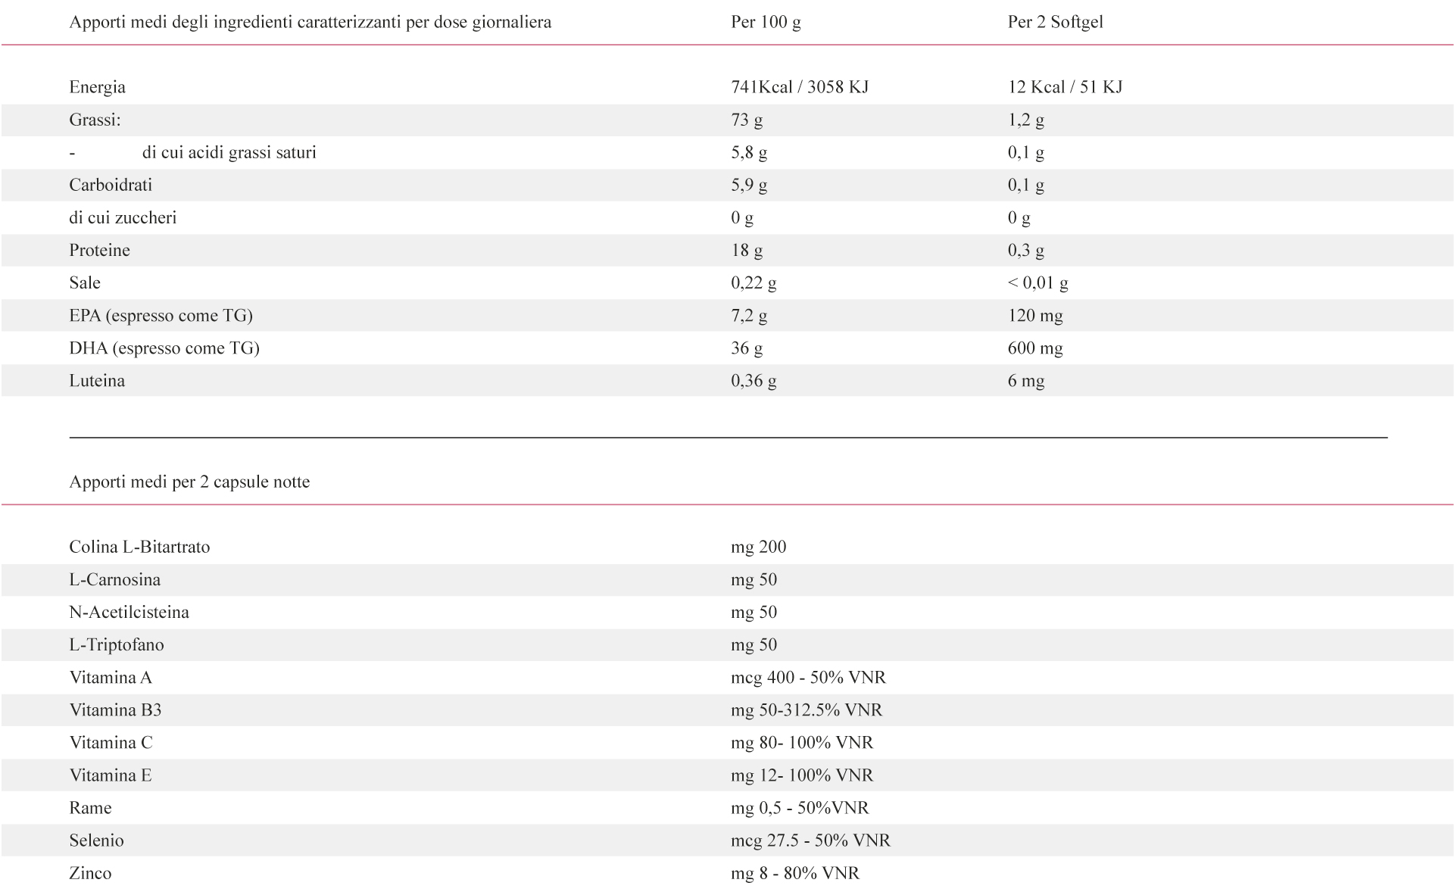Click Vitamina A 'mcg 400 - 50% VNR'

tap(808, 678)
